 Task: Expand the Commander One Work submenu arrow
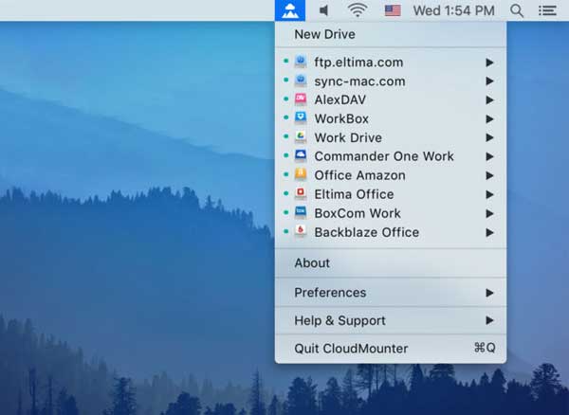490,156
